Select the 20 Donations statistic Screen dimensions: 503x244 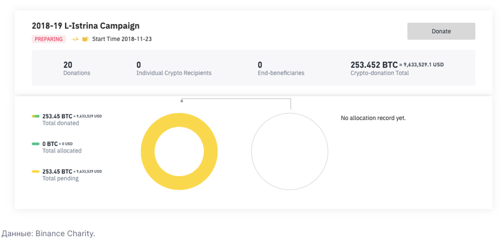pos(77,69)
